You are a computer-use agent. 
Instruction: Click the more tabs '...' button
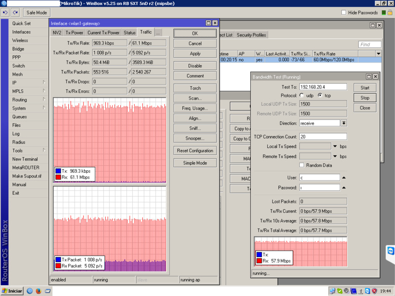click(x=158, y=33)
